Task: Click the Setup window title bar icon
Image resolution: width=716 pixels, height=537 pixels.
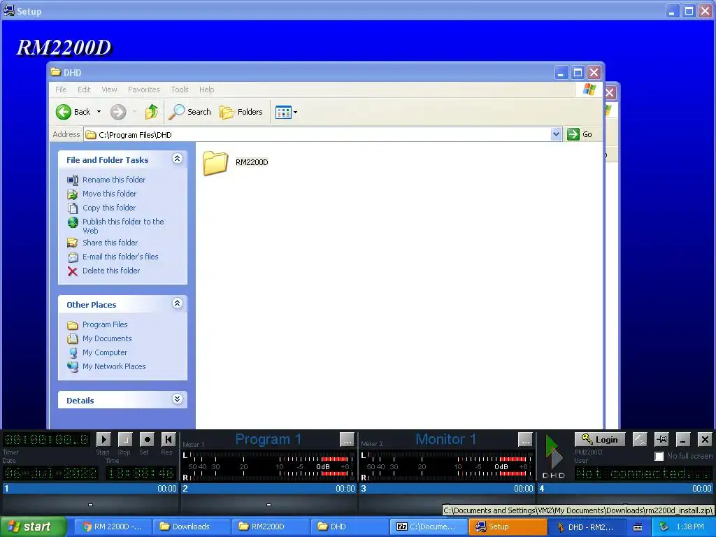Action: pyautogui.click(x=8, y=10)
